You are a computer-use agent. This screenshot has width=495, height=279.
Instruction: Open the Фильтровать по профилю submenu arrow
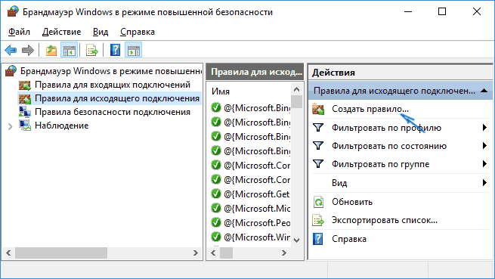point(484,128)
